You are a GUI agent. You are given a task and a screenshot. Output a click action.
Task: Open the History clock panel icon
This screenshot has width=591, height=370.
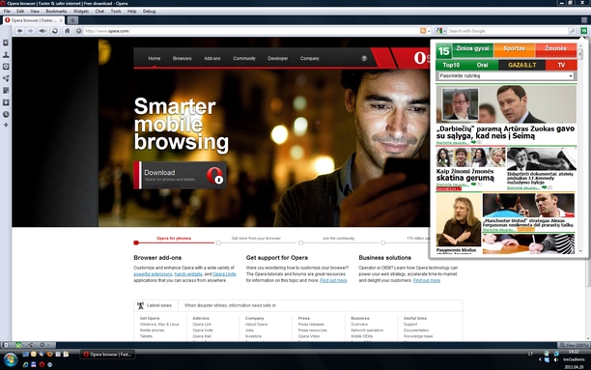tap(6, 114)
